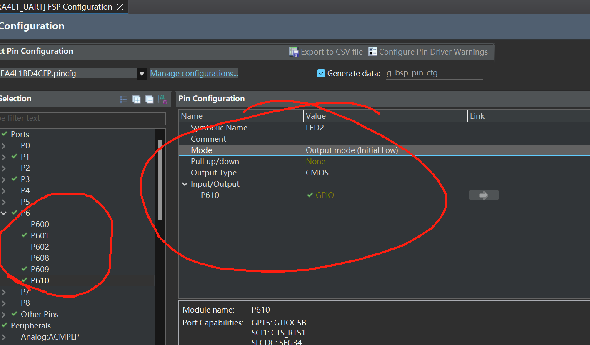590x345 pixels.
Task: Select pin P600 in the tree
Action: click(x=40, y=224)
